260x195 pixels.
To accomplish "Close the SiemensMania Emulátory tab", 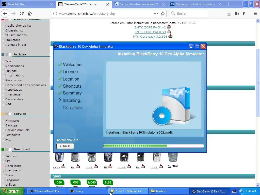I will (108, 4).
